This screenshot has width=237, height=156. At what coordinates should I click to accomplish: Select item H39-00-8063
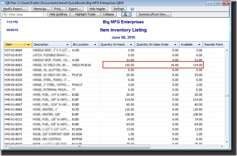[x=13, y=65]
